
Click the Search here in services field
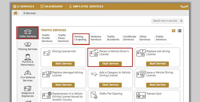(x=165, y=21)
